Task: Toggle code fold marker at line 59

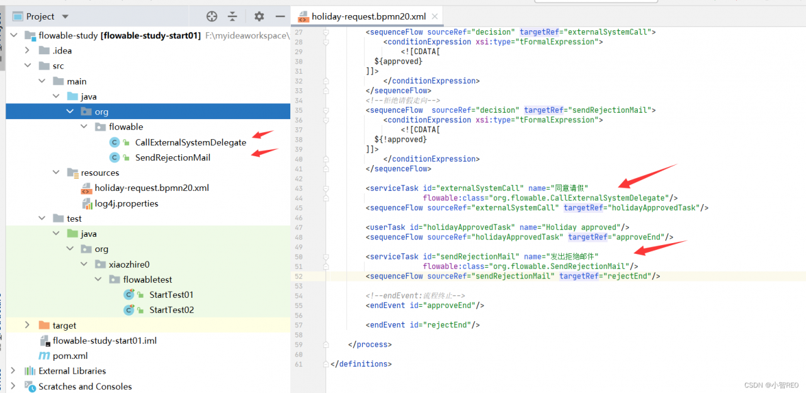Action: (x=326, y=345)
